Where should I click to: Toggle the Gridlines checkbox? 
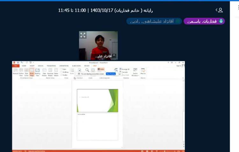click(61, 72)
